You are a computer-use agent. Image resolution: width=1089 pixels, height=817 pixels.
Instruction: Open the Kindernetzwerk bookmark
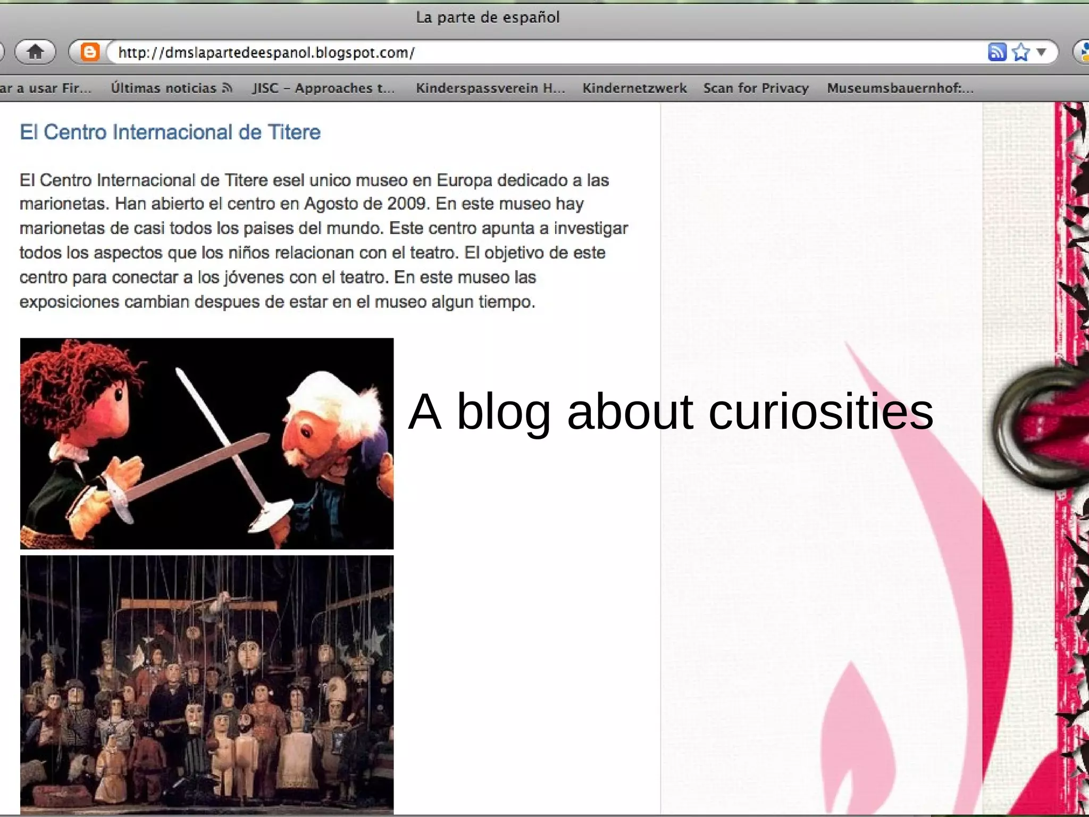(x=634, y=88)
